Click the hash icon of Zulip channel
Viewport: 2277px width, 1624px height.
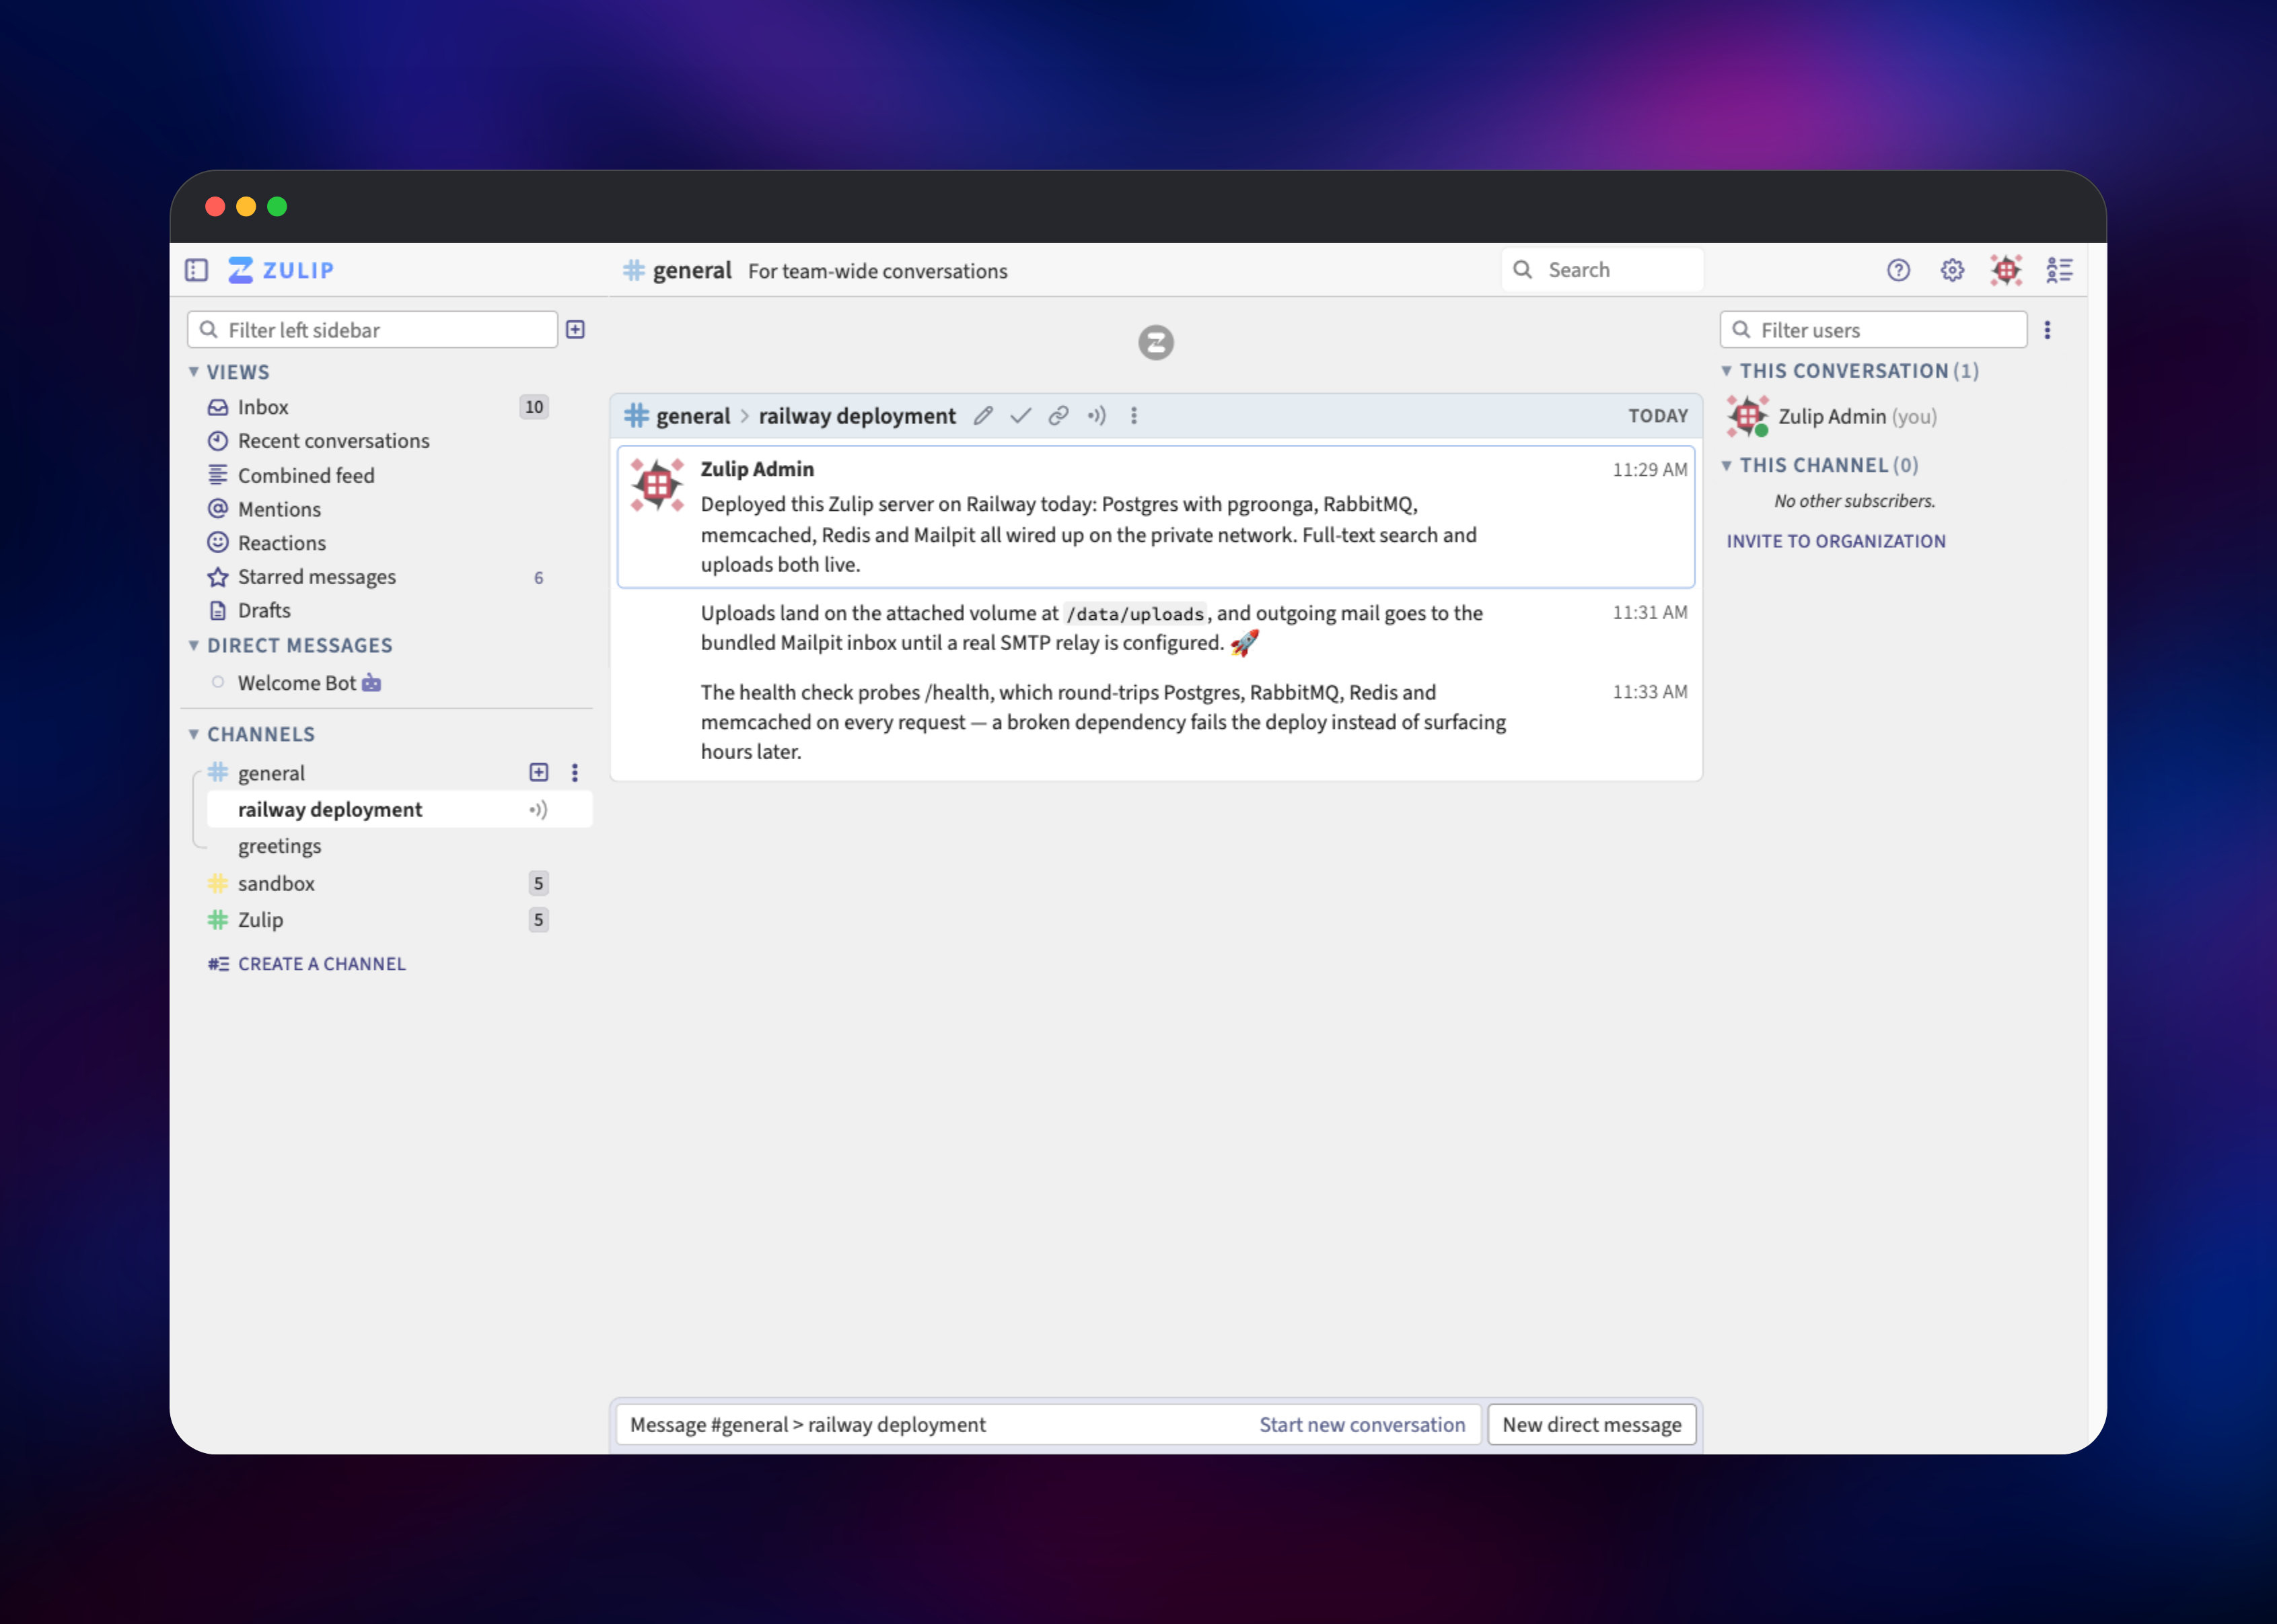(218, 920)
